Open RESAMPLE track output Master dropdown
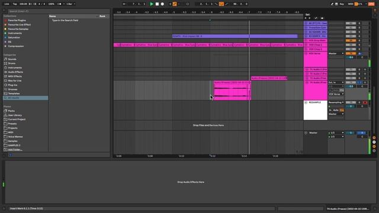379x213 pixels. tap(336, 114)
